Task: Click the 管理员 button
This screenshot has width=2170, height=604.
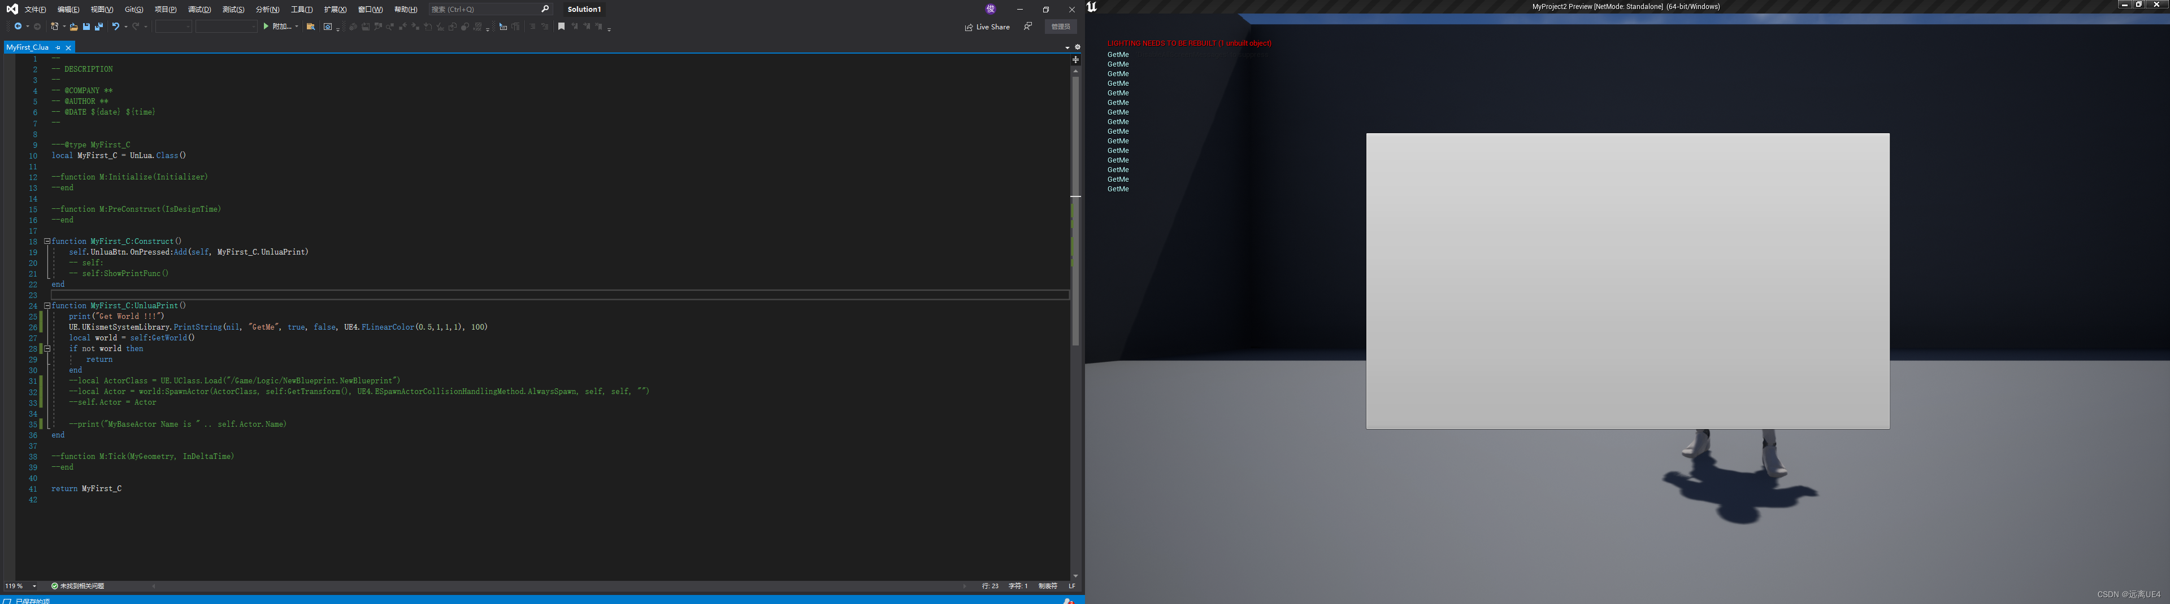Action: coord(1061,27)
